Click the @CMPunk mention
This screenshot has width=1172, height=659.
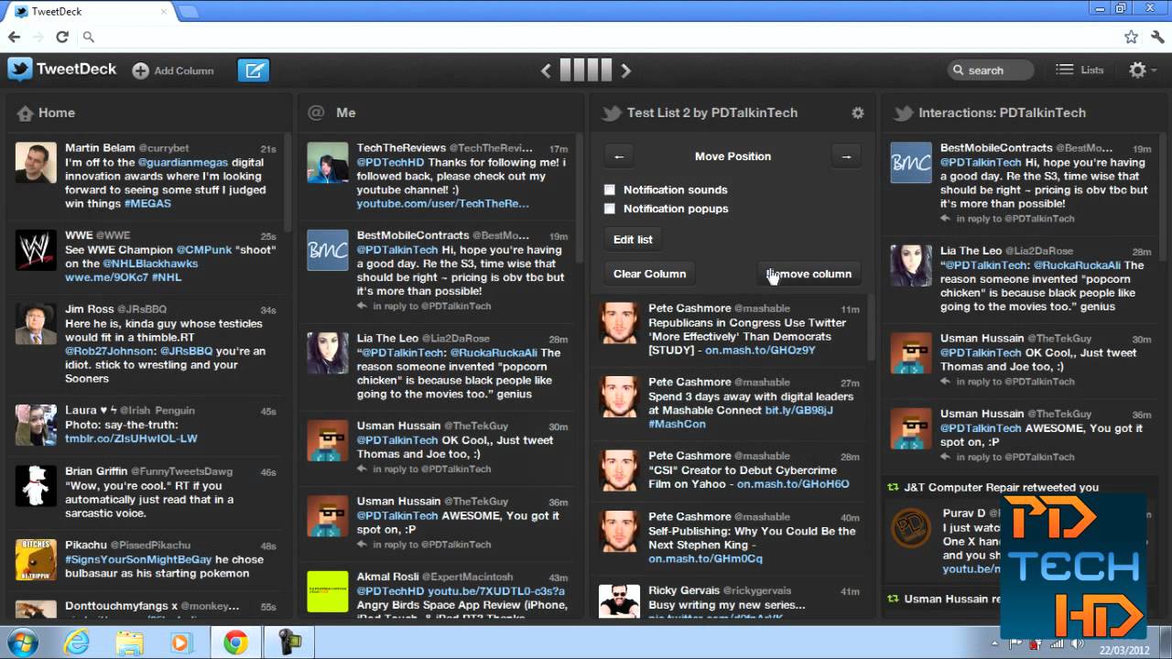203,250
